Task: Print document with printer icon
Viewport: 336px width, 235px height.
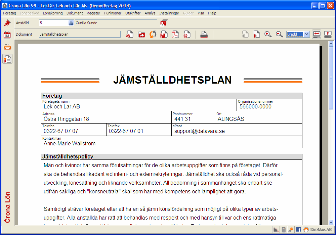Action: [204, 34]
